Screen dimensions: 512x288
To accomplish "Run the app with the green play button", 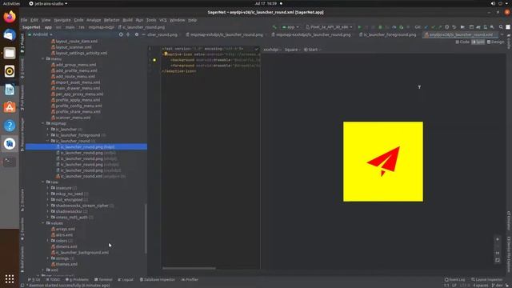I will point(359,27).
